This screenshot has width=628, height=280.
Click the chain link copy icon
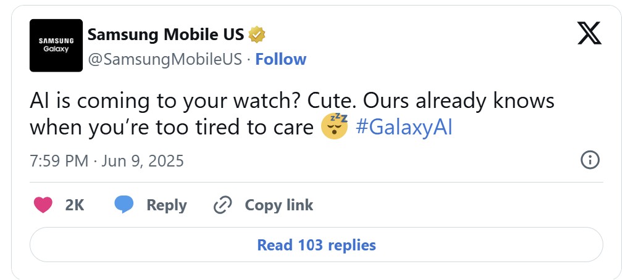coord(222,205)
